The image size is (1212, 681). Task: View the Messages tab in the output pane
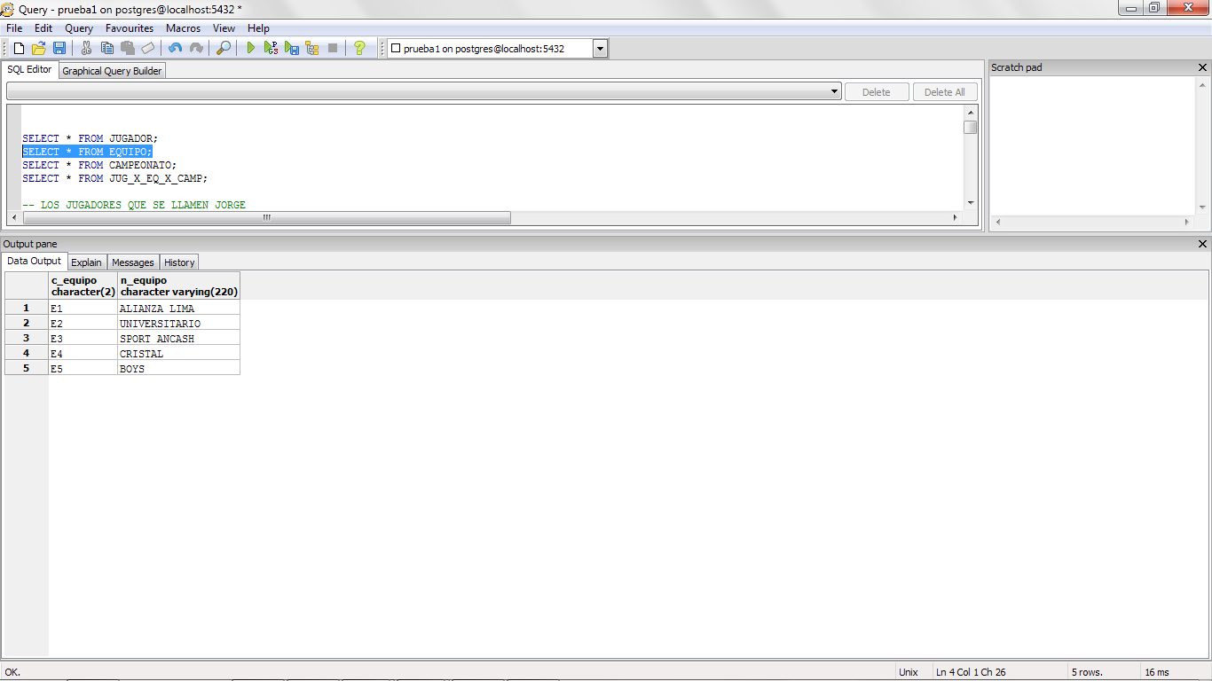click(x=132, y=262)
